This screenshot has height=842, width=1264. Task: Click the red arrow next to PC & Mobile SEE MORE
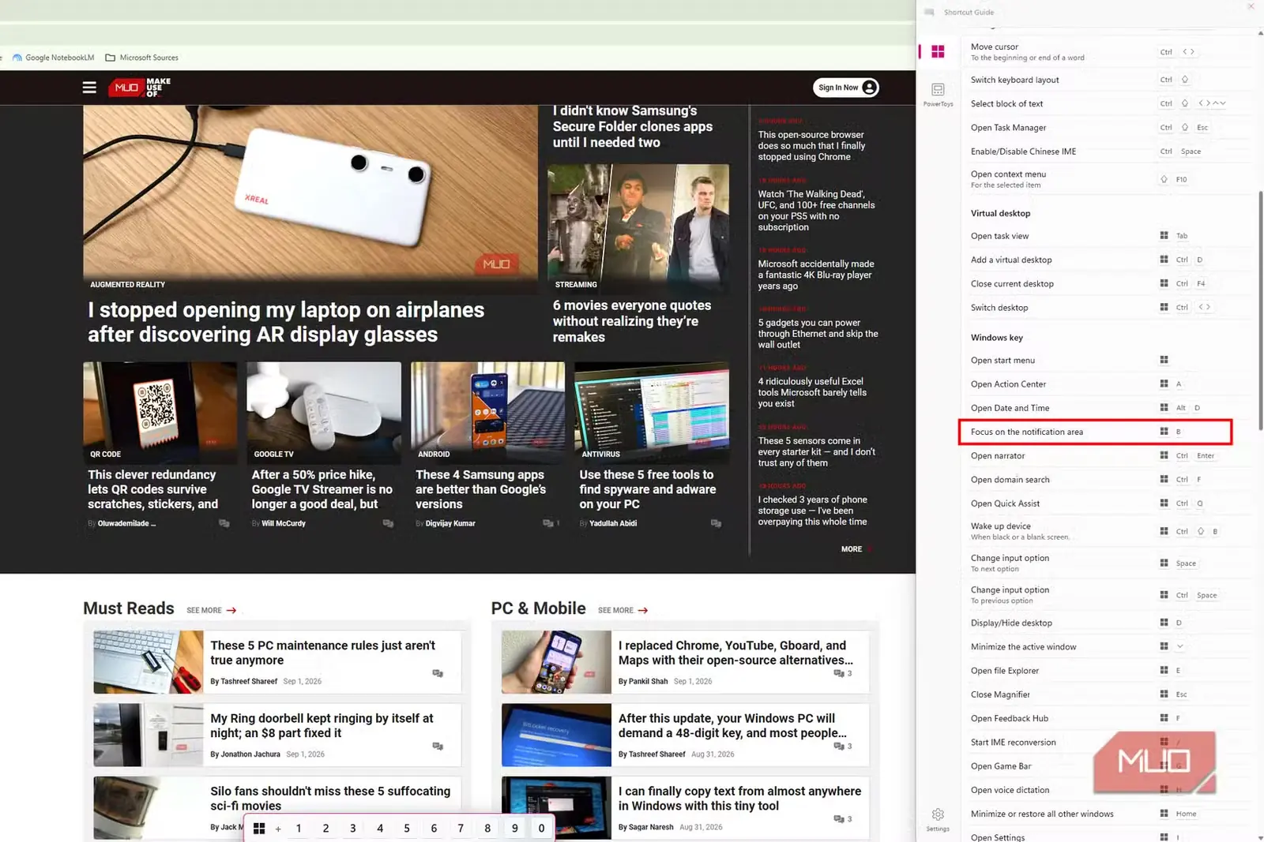pyautogui.click(x=643, y=610)
